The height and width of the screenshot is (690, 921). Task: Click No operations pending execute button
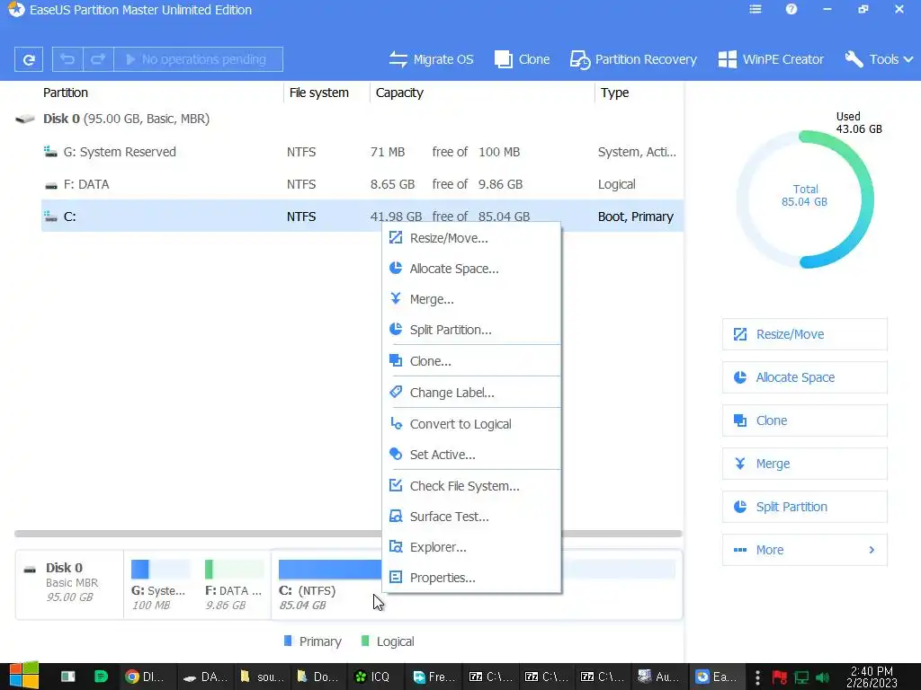[198, 59]
